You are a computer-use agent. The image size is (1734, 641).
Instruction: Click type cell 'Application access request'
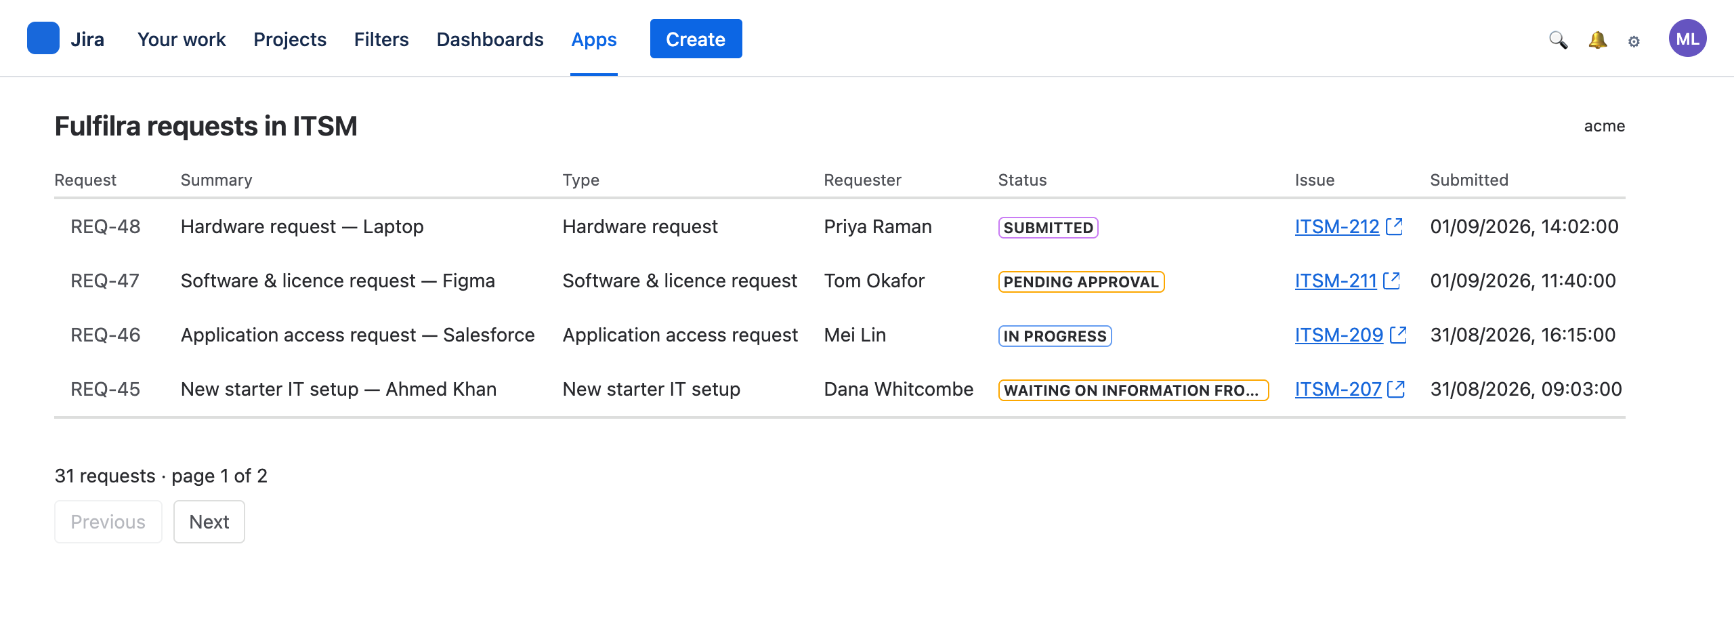[x=681, y=335]
